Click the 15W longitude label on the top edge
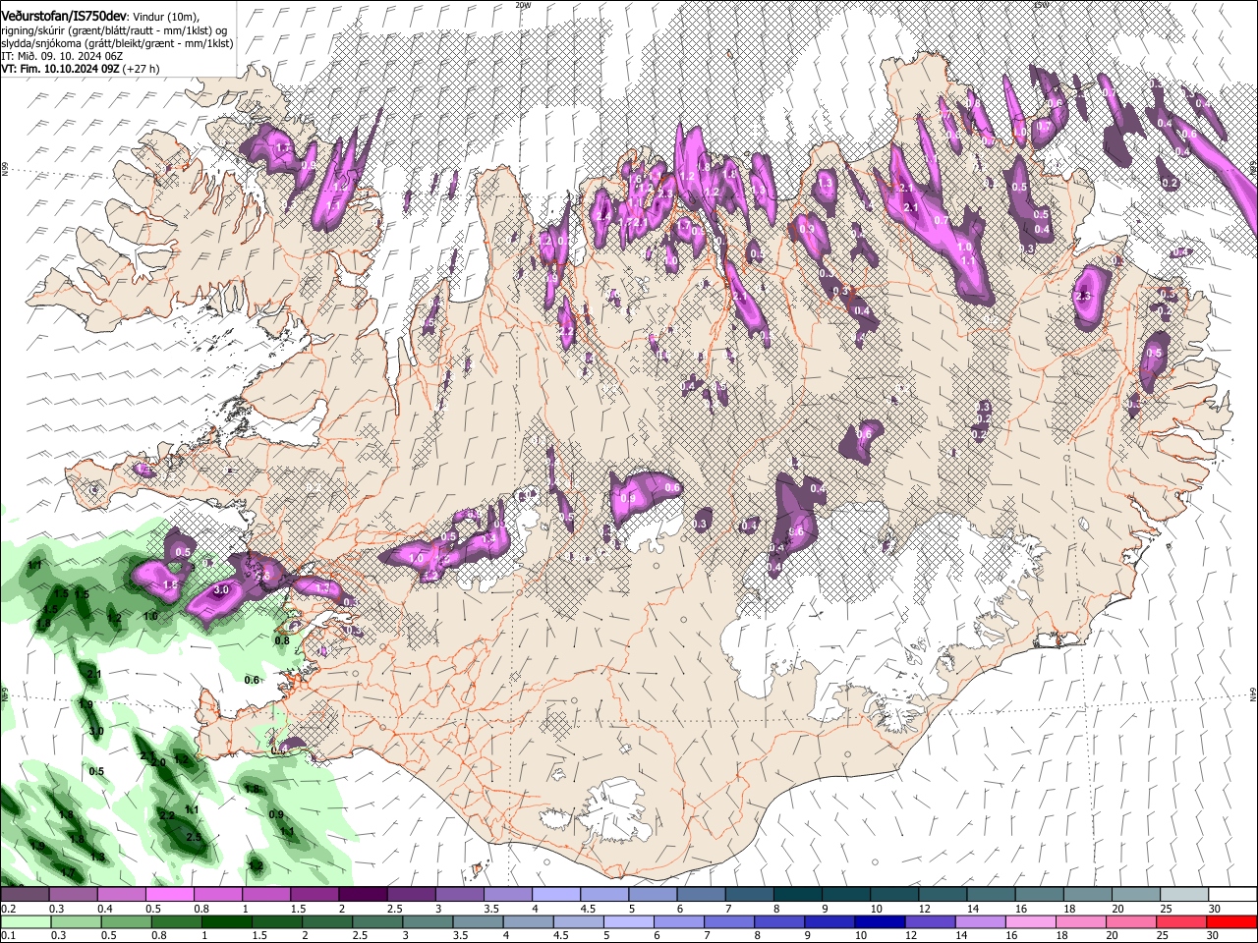Viewport: 1258px width, 943px height. click(x=1041, y=5)
